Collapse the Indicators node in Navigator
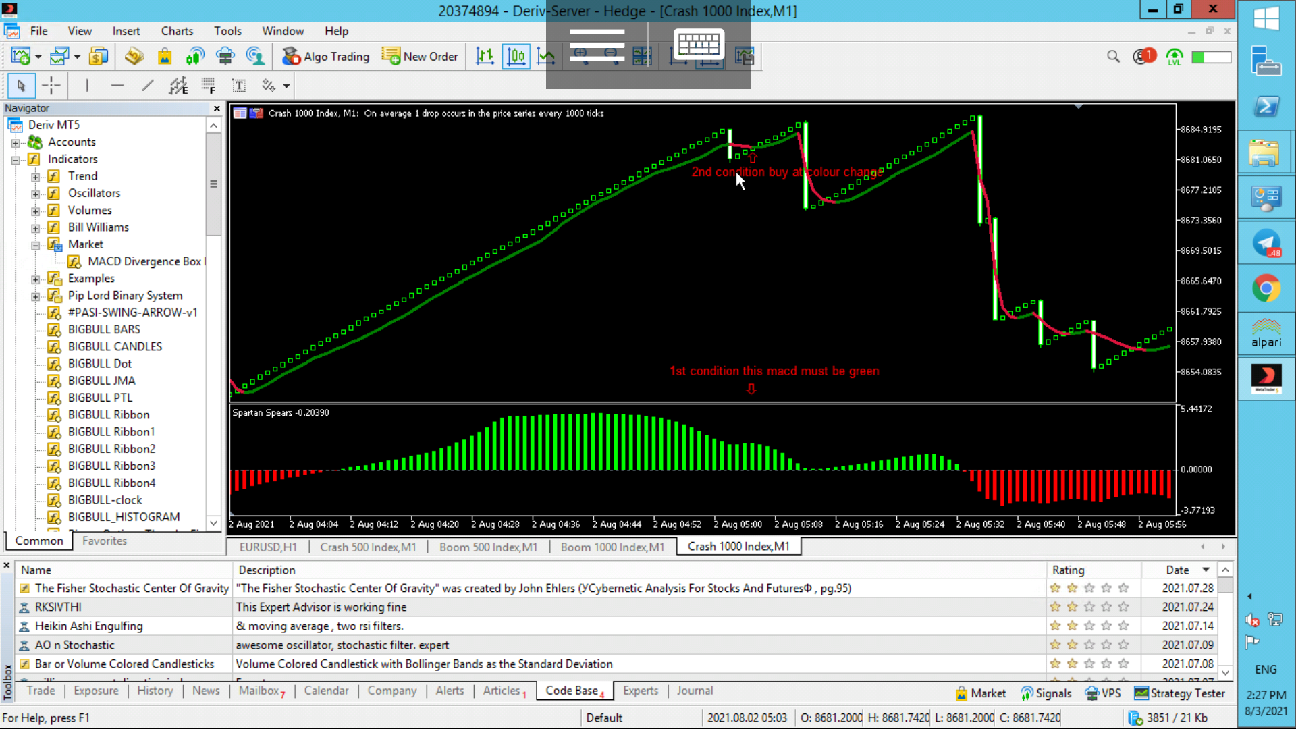The image size is (1296, 729). tap(16, 160)
